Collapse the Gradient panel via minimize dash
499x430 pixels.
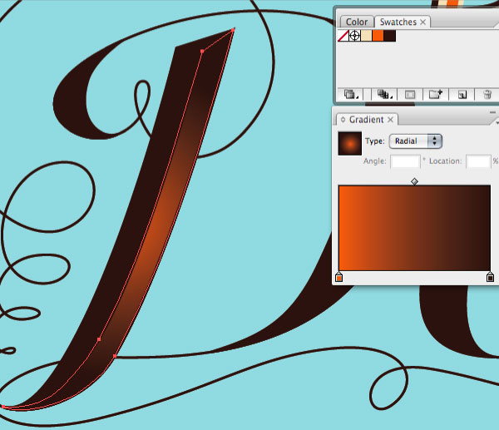492,112
